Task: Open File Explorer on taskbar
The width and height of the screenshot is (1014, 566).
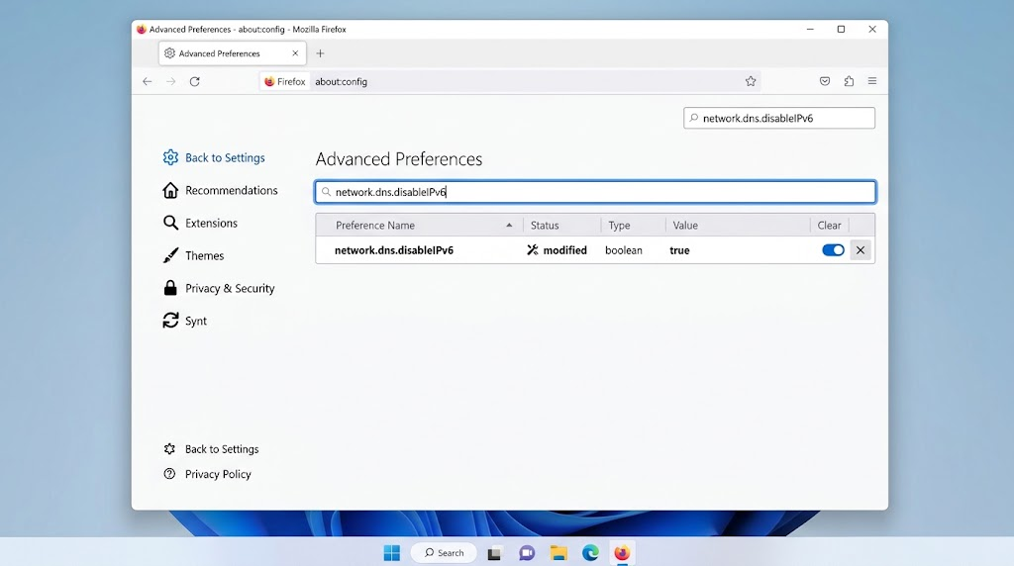Action: click(558, 553)
